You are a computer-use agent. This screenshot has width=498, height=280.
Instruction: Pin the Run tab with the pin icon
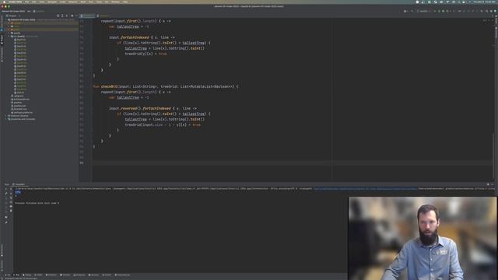coord(6,222)
